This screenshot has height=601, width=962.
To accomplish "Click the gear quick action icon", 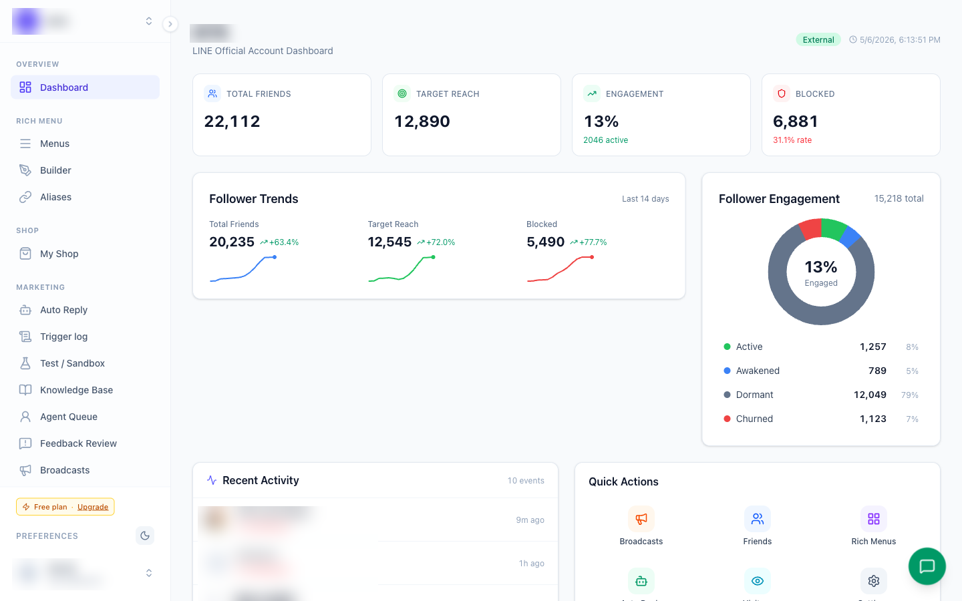I will coord(874,581).
